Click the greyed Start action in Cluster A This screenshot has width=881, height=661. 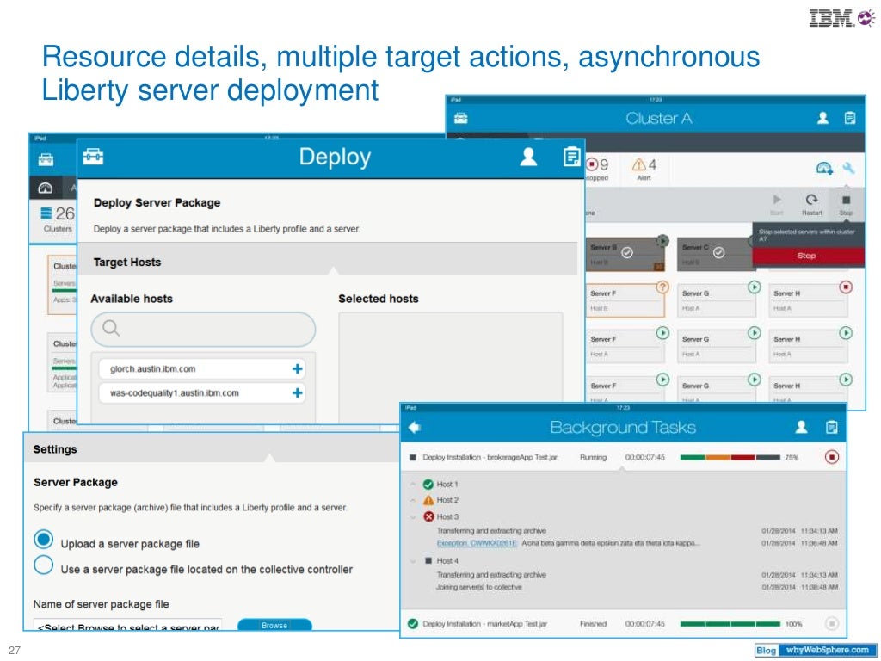(x=777, y=205)
